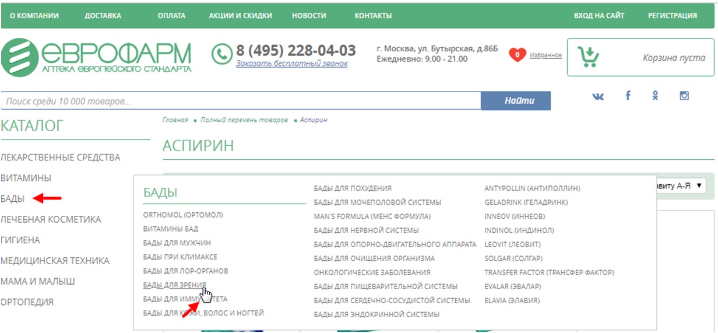Screen dimensions: 718x333
Task: Click БАДы для сердечно-сосудистой системы link
Action: pos(392,300)
